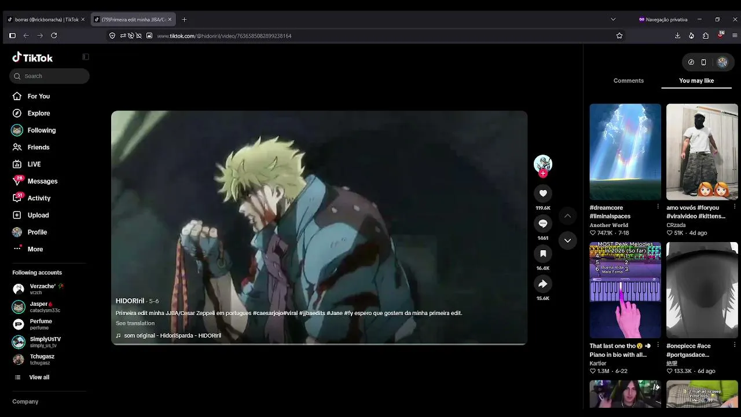Click the #caesarjojo hashtag
The height and width of the screenshot is (417, 741).
[x=267, y=313]
